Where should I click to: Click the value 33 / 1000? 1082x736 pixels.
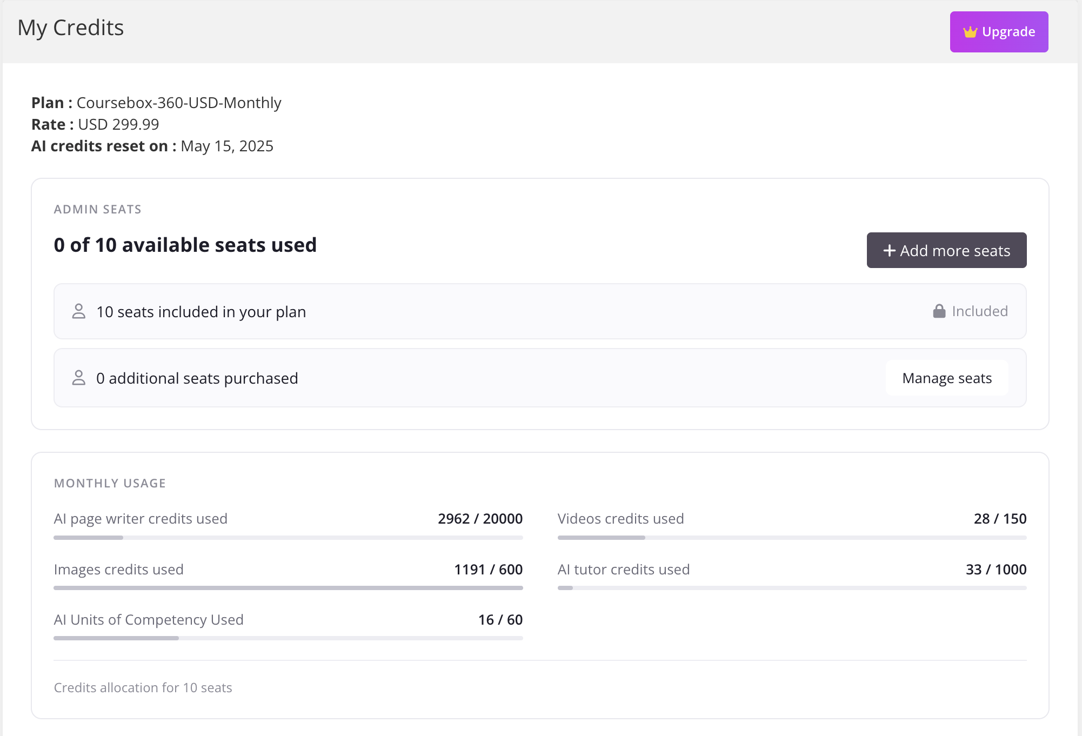point(997,570)
